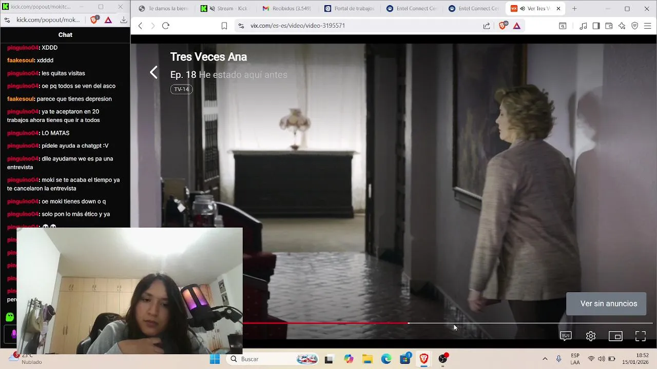The image size is (657, 369).
Task: Click pinguino04 name on 'les quitas visitas' message
Action: tap(23, 73)
